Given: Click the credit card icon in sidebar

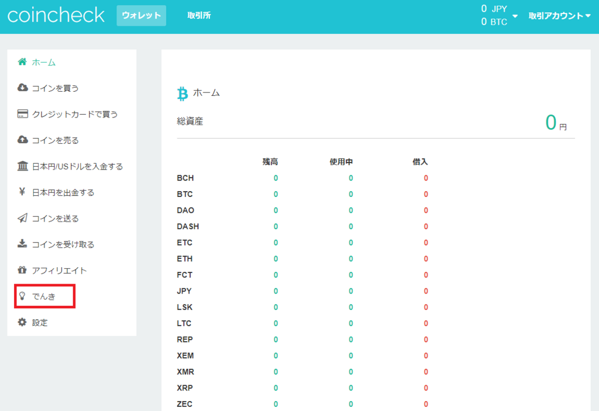Looking at the screenshot, I should 23,113.
